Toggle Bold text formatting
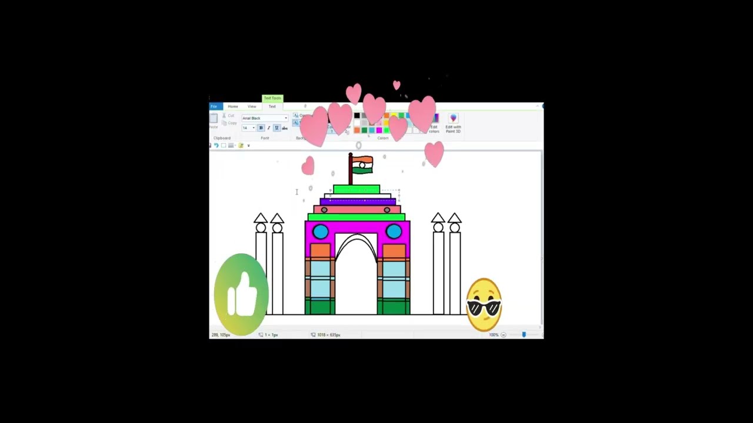This screenshot has height=423, width=753. 261,128
